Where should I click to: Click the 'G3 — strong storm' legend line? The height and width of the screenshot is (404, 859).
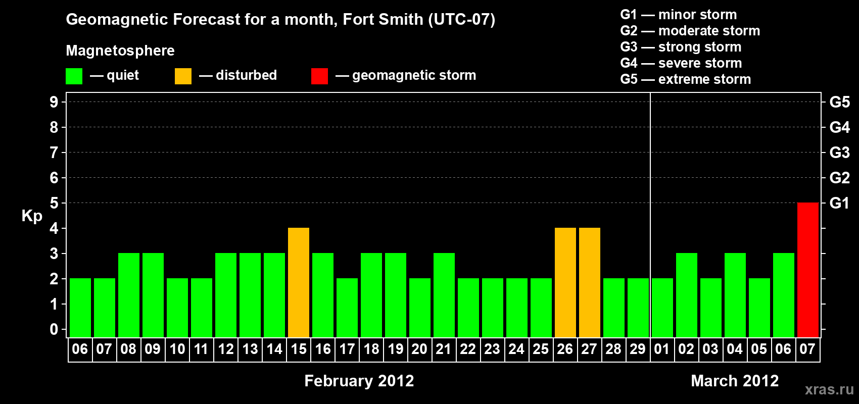tap(681, 47)
